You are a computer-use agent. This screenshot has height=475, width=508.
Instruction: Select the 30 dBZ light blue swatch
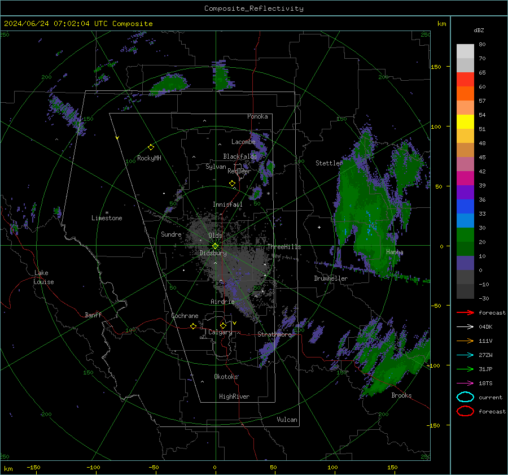(x=465, y=220)
